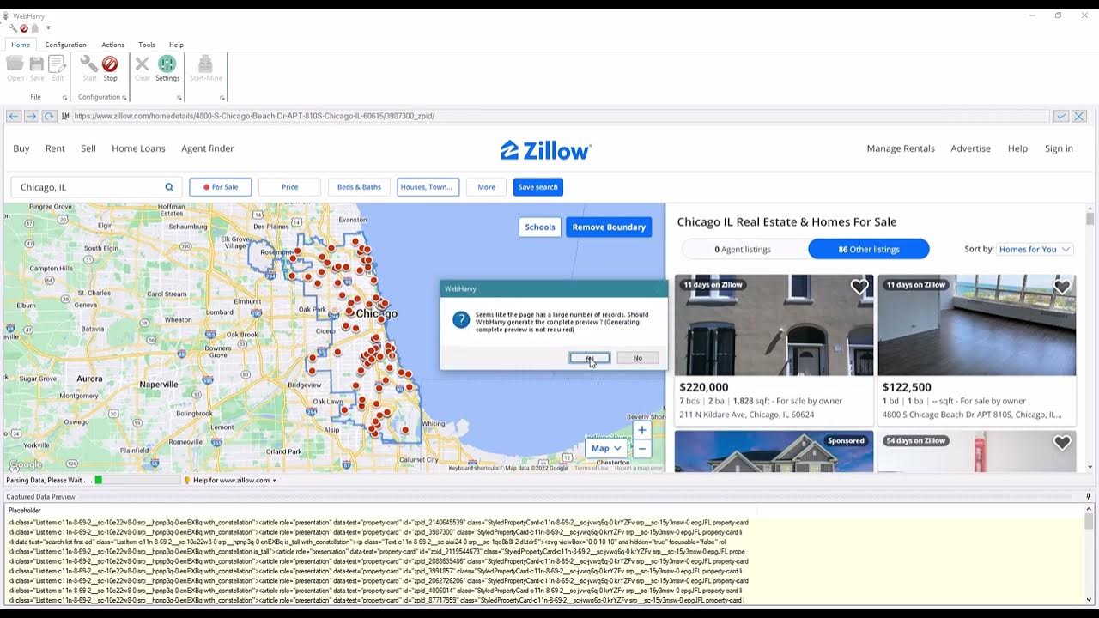Viewport: 1099px width, 618px height.
Task: Open the Rent link on Zillow
Action: [55, 148]
